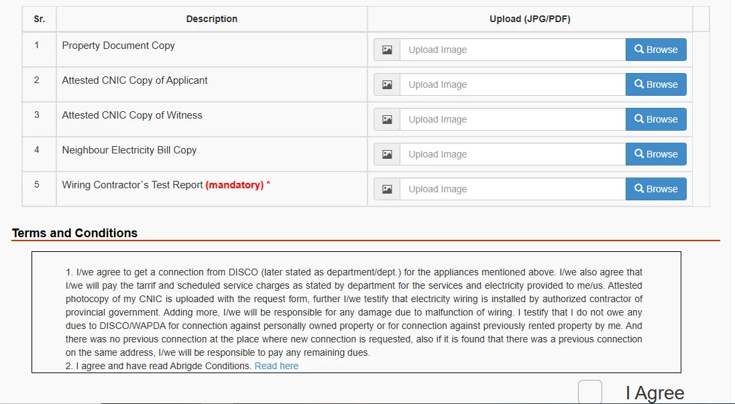
Task: Click 'Neighbour Electricity Bill Copy' text
Action: click(129, 150)
